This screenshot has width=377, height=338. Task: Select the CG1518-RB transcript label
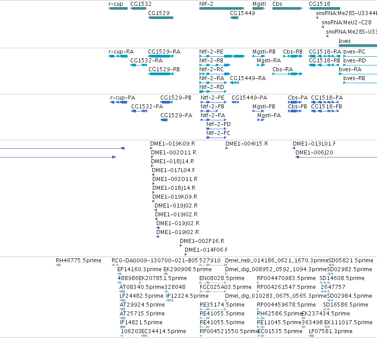325,61
